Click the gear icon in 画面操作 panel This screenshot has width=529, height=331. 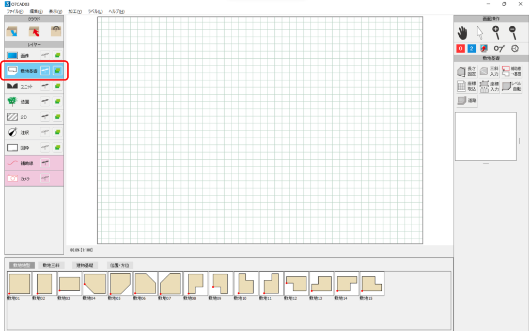tap(515, 48)
